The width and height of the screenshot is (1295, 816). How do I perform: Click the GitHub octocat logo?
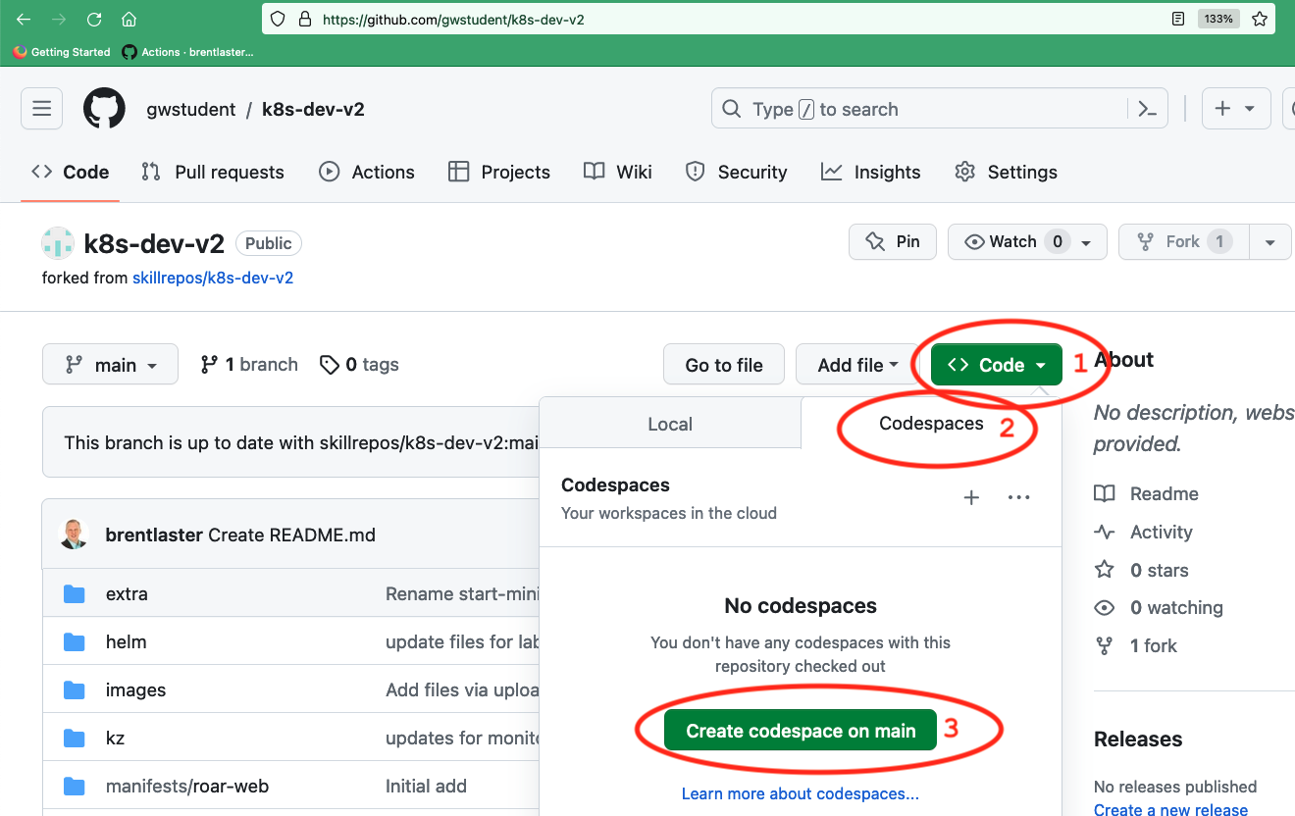[x=104, y=109]
